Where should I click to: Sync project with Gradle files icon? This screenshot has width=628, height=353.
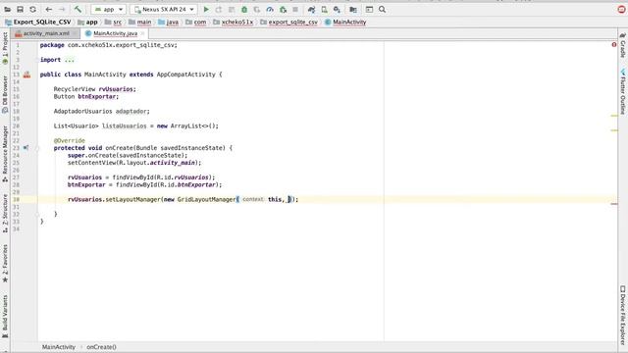312,9
